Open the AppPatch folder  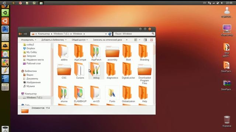pos(96,52)
